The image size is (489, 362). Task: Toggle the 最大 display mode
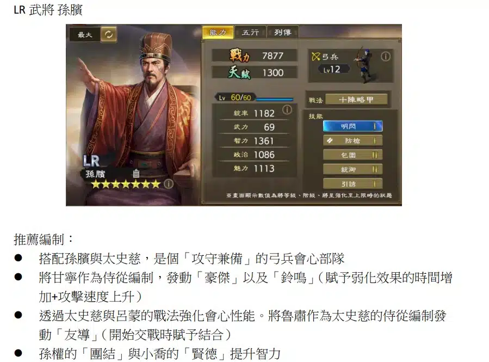coord(85,35)
